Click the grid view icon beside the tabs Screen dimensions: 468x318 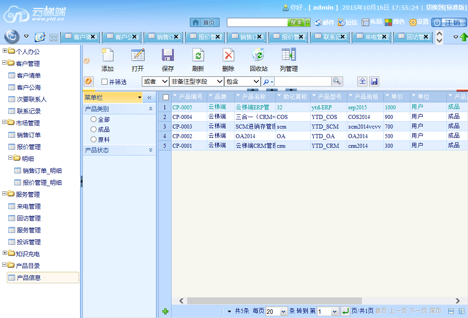tap(54, 38)
